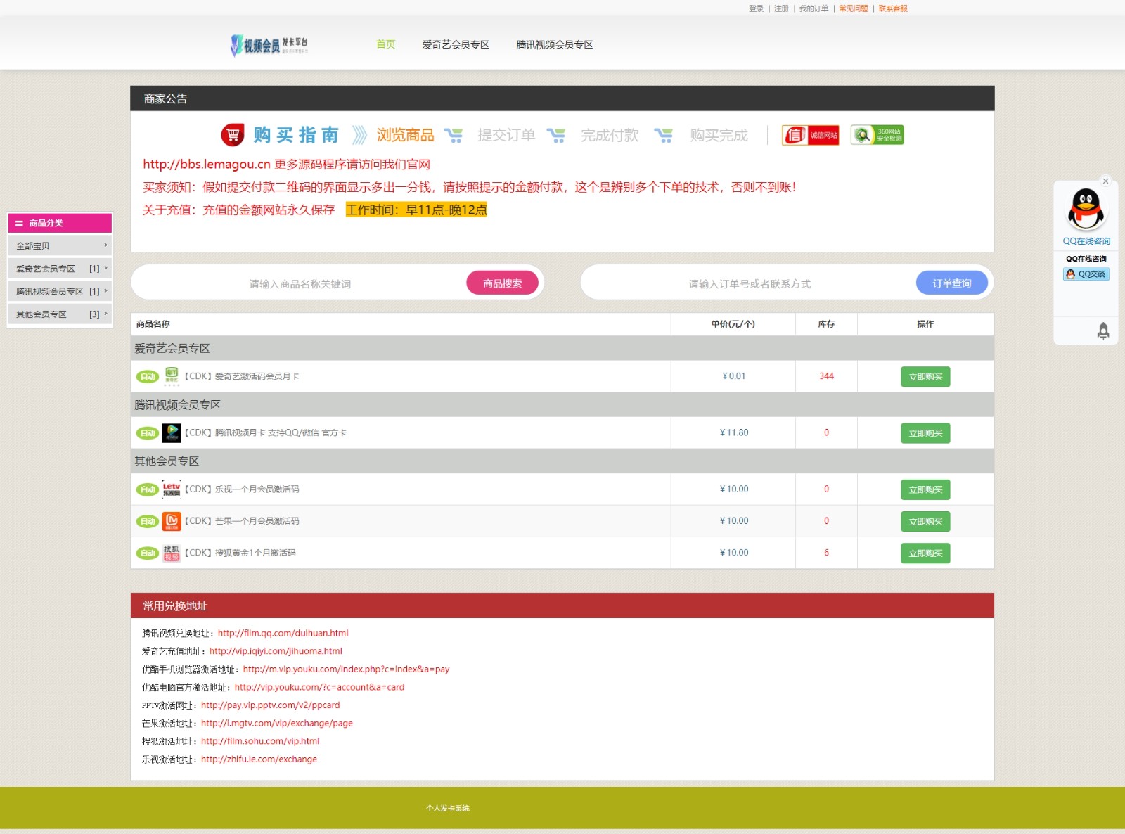The width and height of the screenshot is (1125, 834).
Task: Click 自动 badge on Tencent Video row
Action: [x=148, y=433]
